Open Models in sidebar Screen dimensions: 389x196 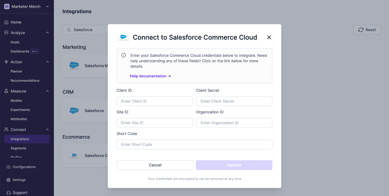[x=16, y=101]
